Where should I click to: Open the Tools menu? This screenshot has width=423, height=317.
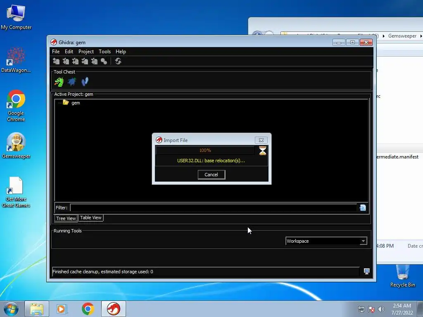click(105, 52)
